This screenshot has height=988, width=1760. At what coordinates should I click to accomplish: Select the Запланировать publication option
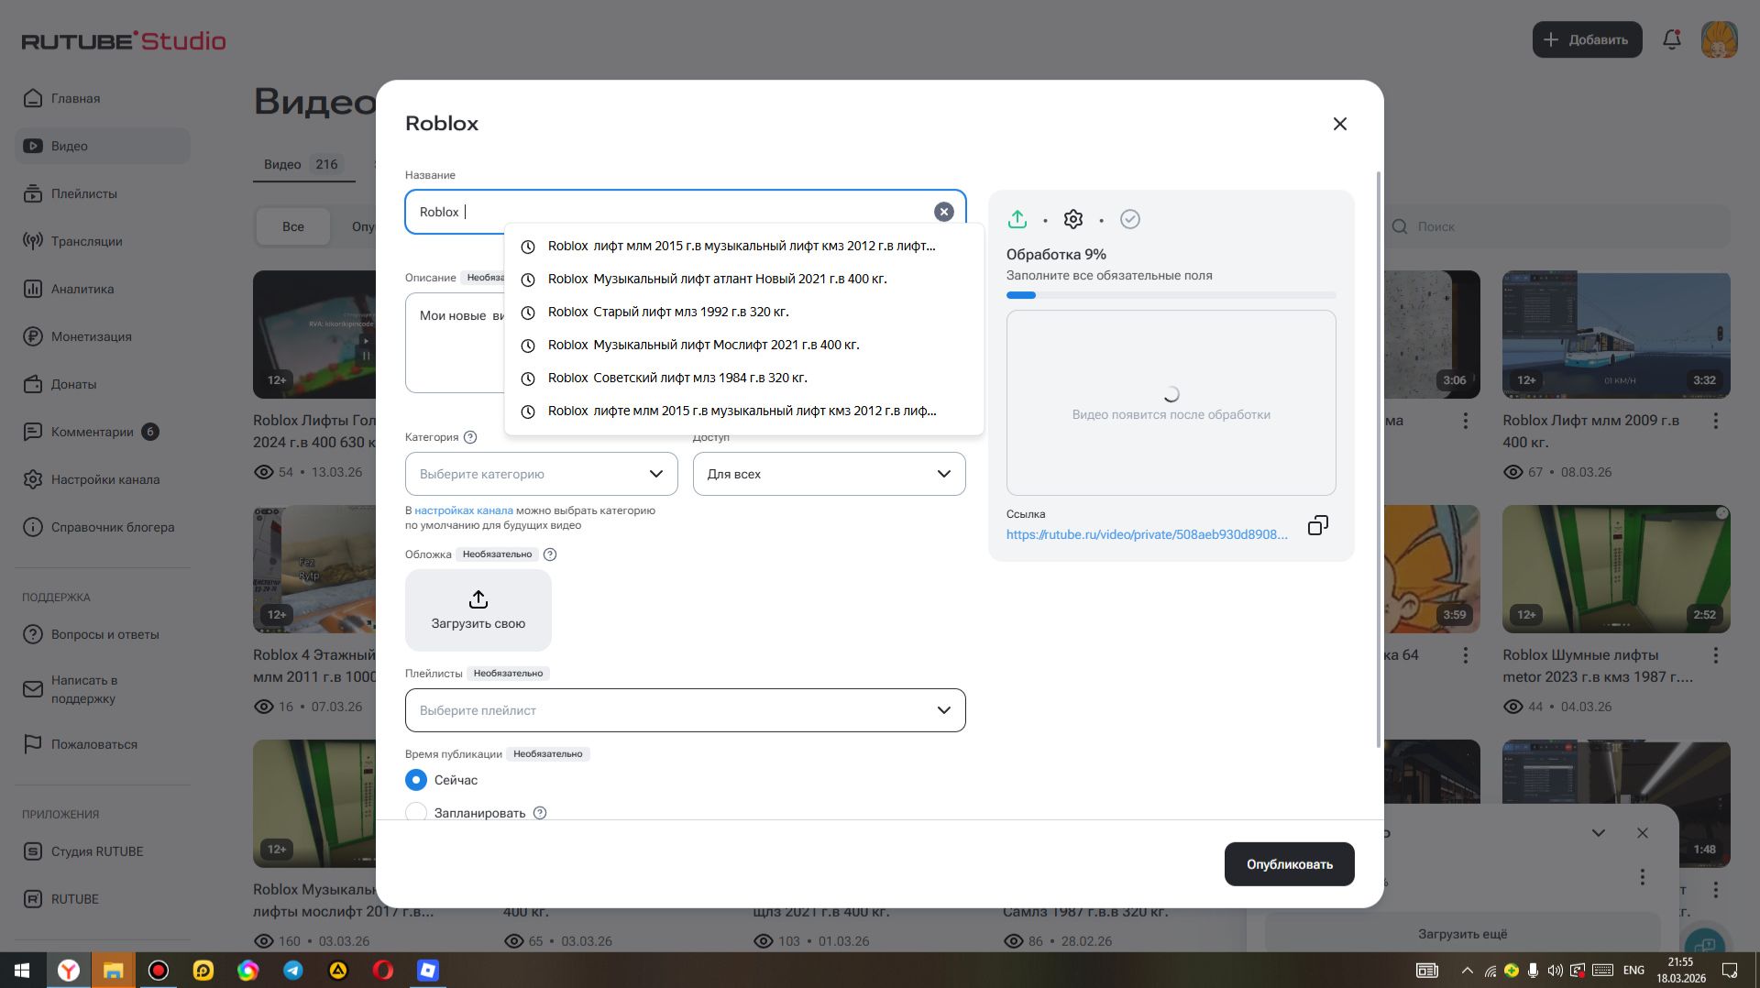(x=416, y=812)
